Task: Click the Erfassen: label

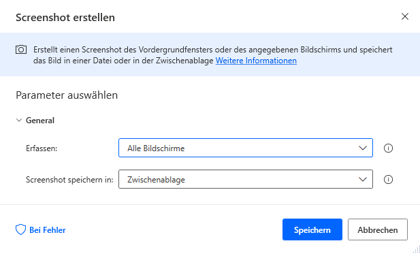Action: (42, 148)
